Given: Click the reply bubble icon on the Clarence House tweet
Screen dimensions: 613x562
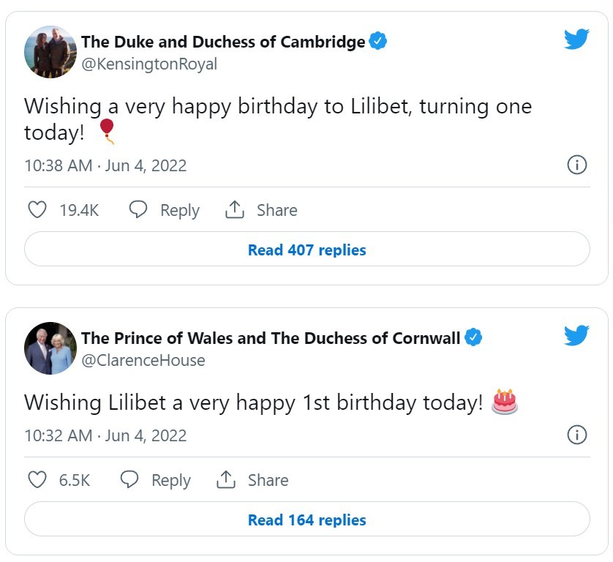Looking at the screenshot, I should (129, 480).
